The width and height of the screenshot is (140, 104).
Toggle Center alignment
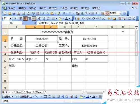click(x=25, y=19)
